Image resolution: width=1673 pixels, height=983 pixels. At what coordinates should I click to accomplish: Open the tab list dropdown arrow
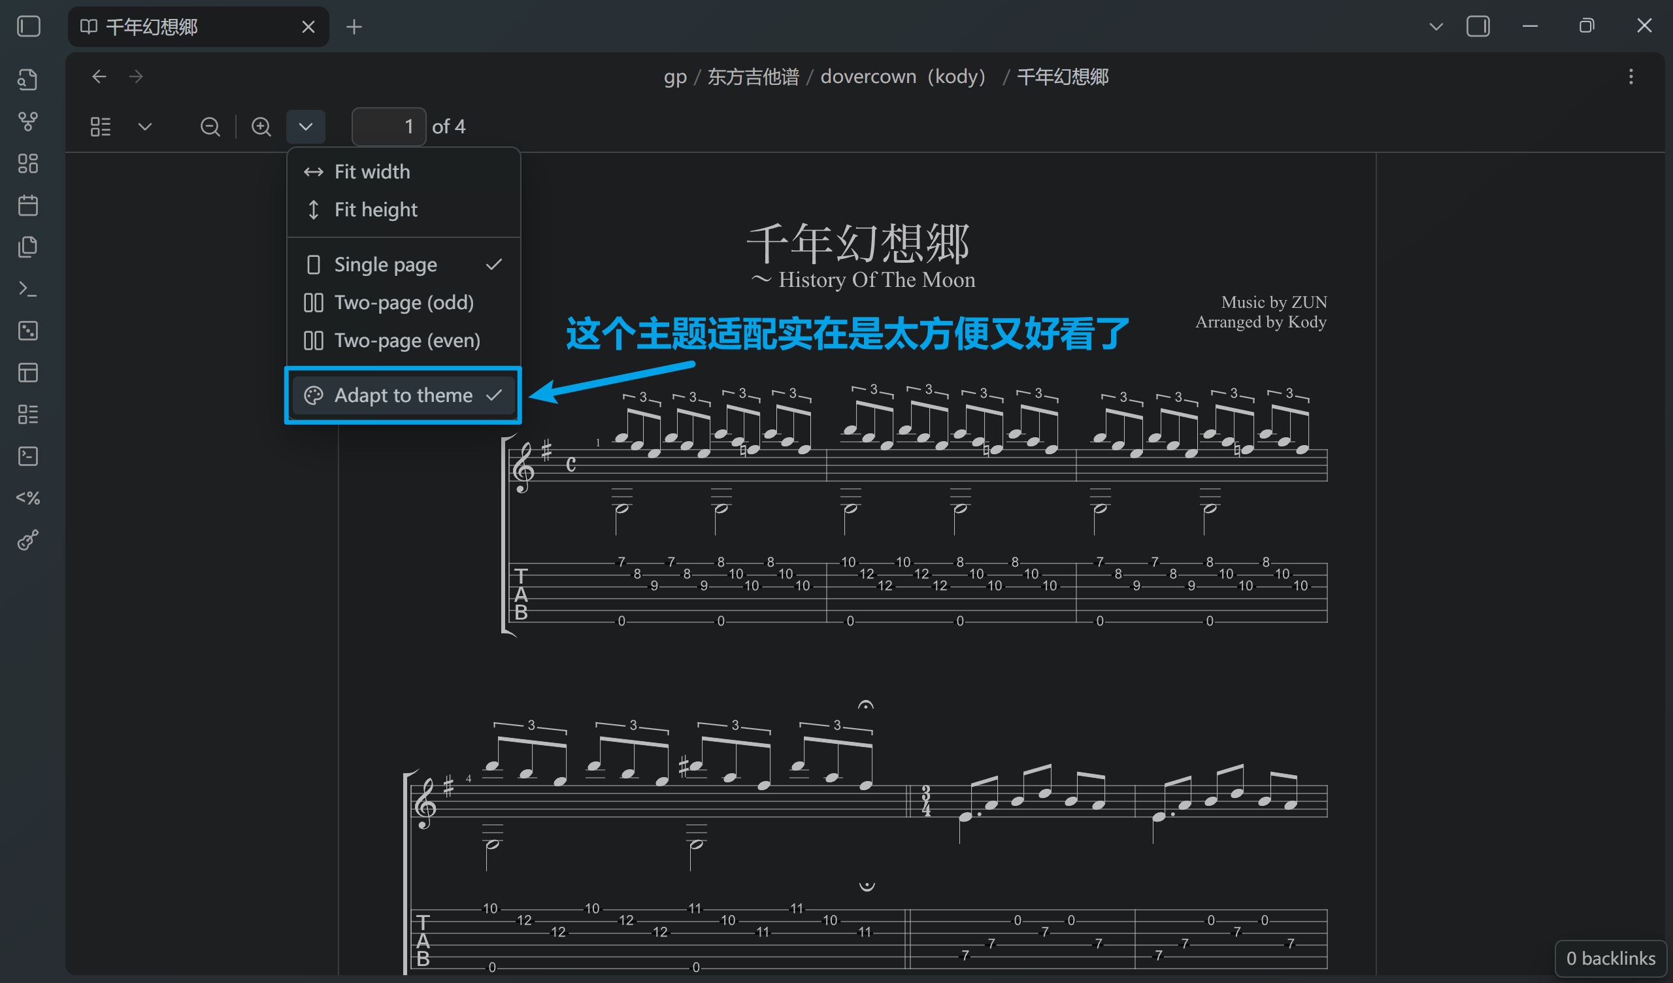point(1435,27)
